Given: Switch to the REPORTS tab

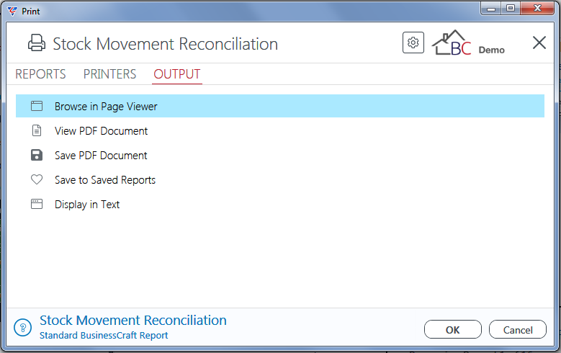Looking at the screenshot, I should 40,74.
